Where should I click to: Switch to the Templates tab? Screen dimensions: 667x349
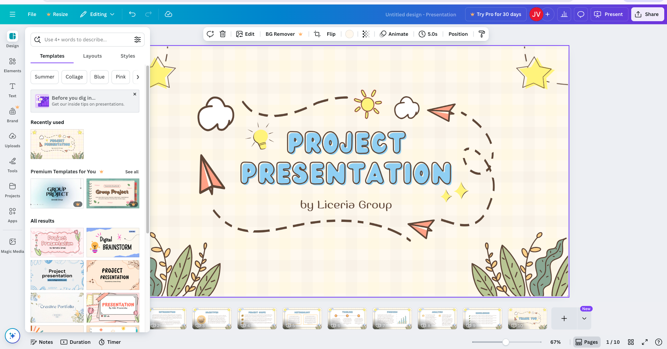point(52,56)
